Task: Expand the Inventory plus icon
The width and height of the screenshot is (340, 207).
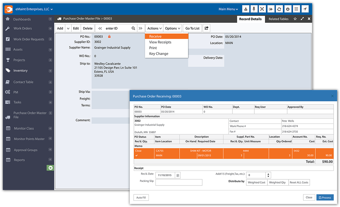Action: [x=50, y=71]
